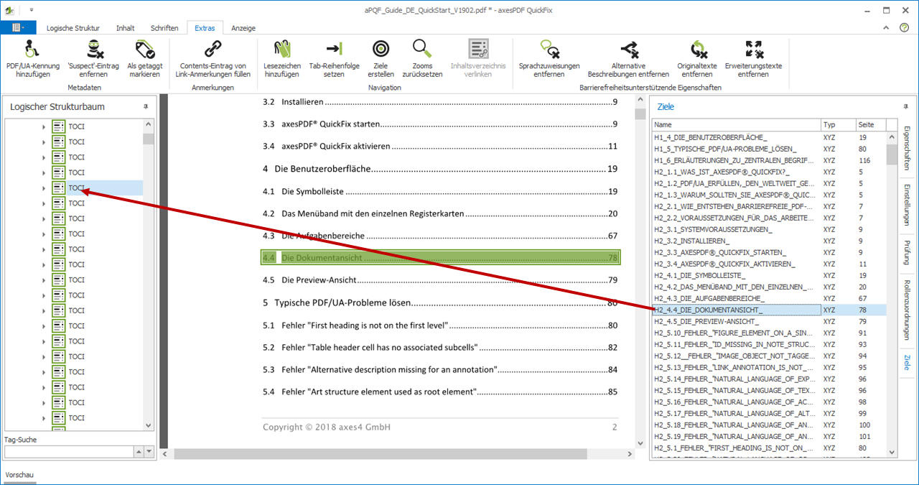Screen dimensions: 919x485
Task: Click Tag-Suche next result down arrow
Action: click(x=149, y=451)
